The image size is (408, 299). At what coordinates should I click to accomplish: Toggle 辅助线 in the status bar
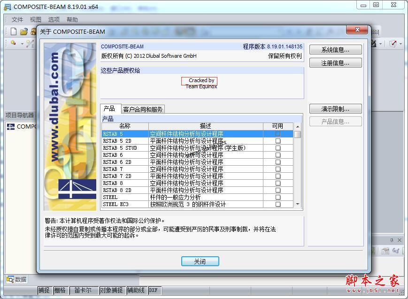[x=136, y=290]
